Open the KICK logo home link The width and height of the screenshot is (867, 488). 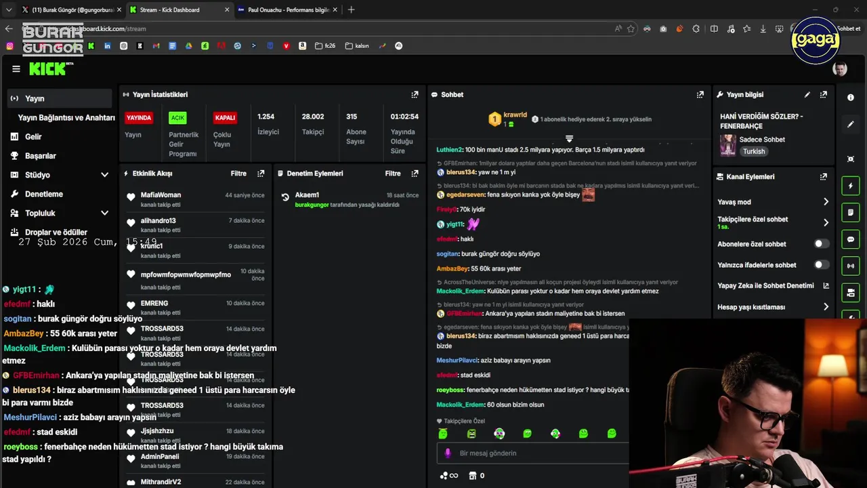(x=49, y=69)
